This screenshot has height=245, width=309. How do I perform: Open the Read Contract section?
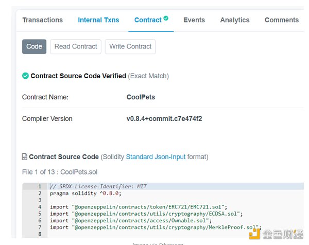click(76, 46)
